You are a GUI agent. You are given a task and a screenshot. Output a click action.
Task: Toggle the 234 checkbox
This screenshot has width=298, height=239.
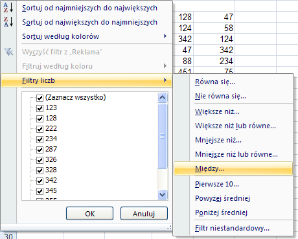(40, 139)
